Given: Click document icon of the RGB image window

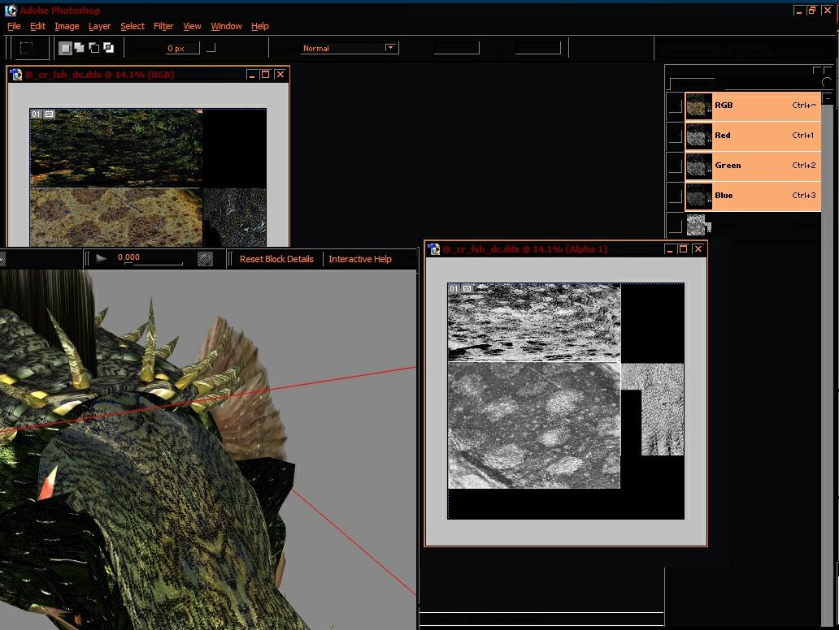Looking at the screenshot, I should point(16,75).
